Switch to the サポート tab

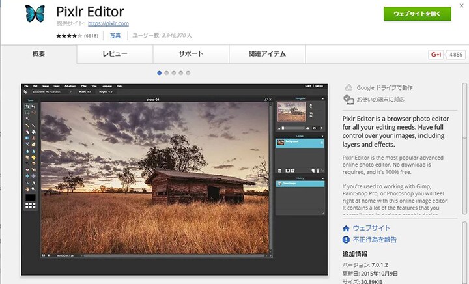tap(191, 54)
